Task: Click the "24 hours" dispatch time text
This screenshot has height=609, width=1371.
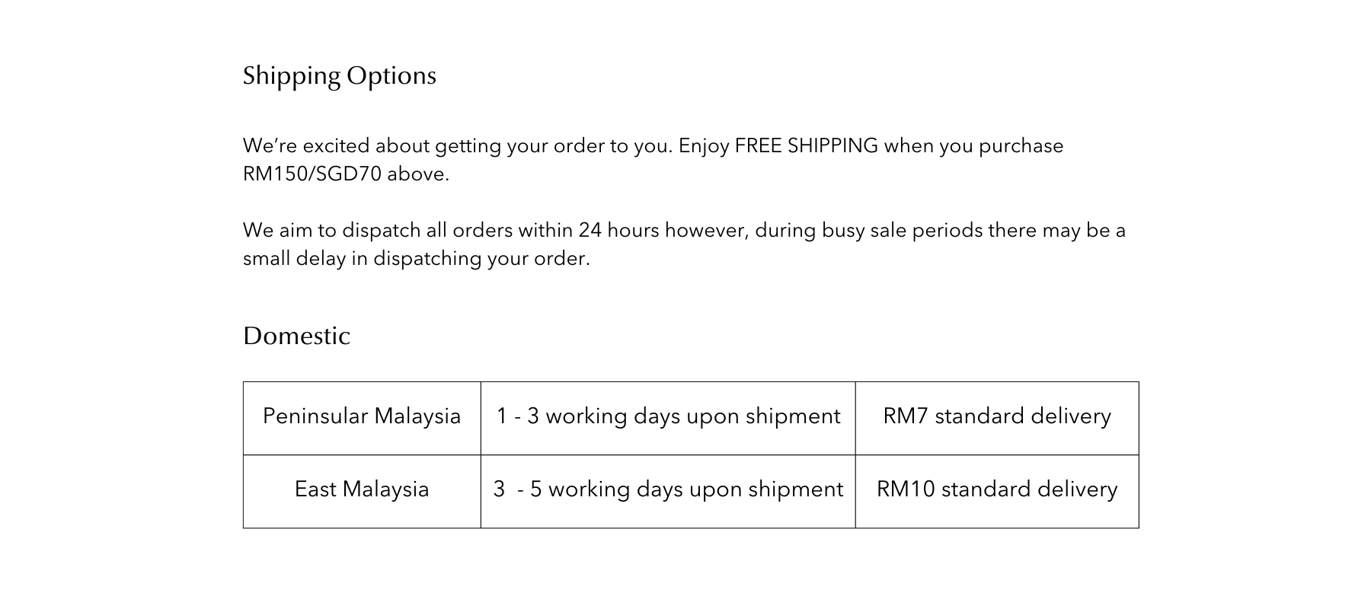Action: pos(618,231)
